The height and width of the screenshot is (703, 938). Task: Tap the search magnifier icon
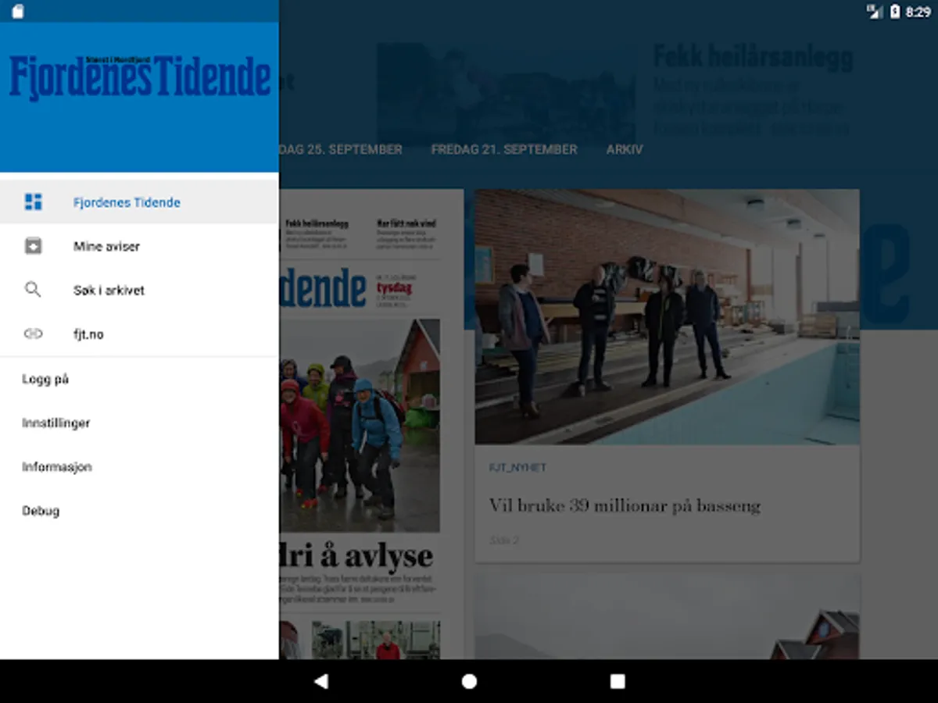pos(34,290)
